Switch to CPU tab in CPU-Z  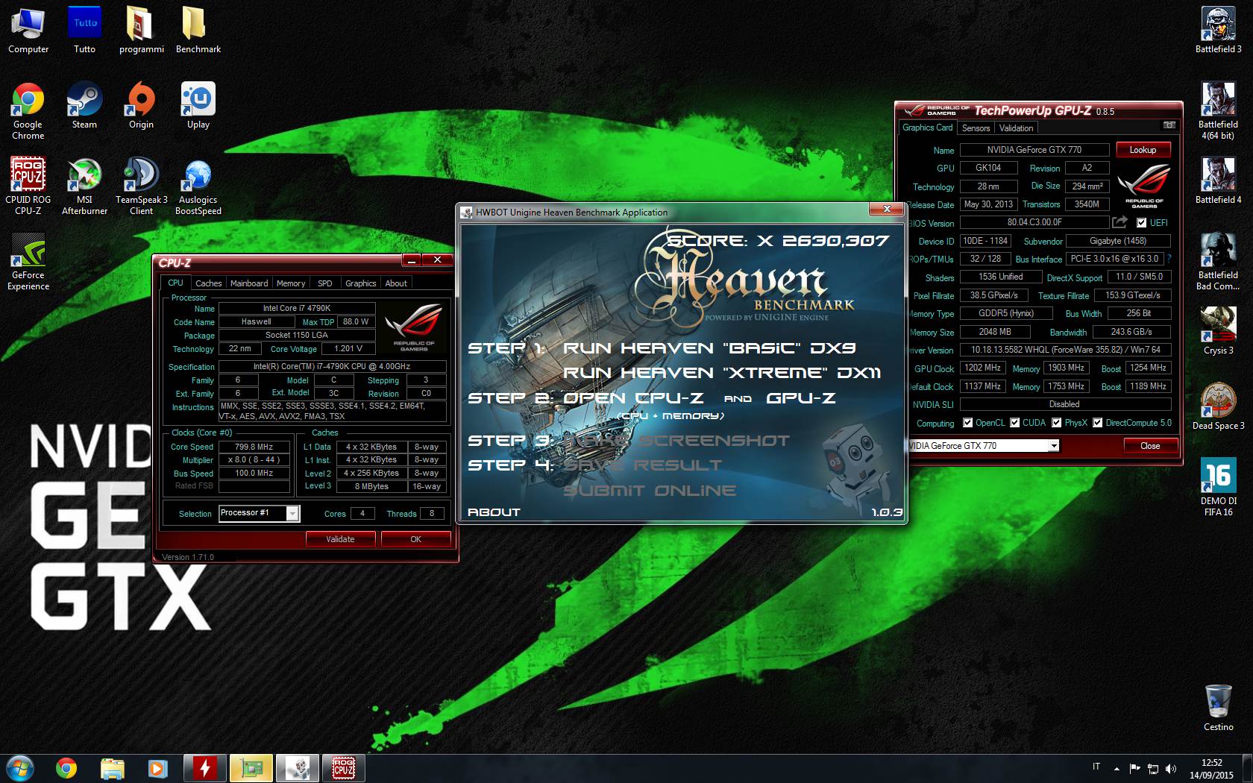175,283
